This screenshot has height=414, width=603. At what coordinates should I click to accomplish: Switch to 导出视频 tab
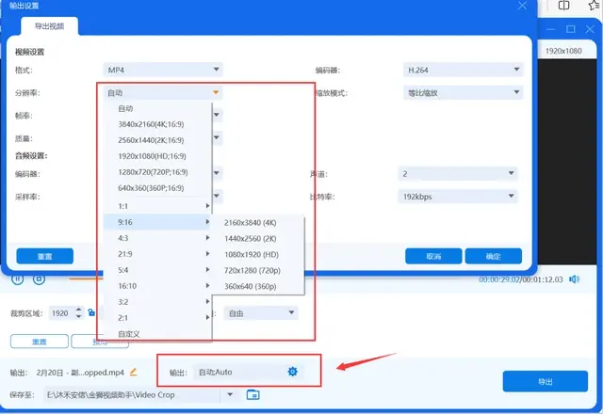pos(49,26)
